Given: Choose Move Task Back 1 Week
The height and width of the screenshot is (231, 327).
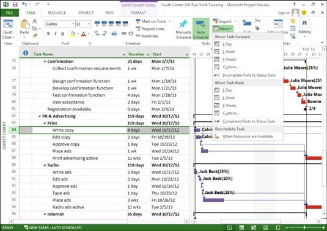Looking at the screenshot, I should (248, 98).
